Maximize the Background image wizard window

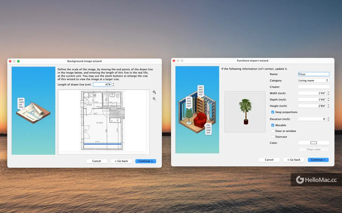pos(18,61)
